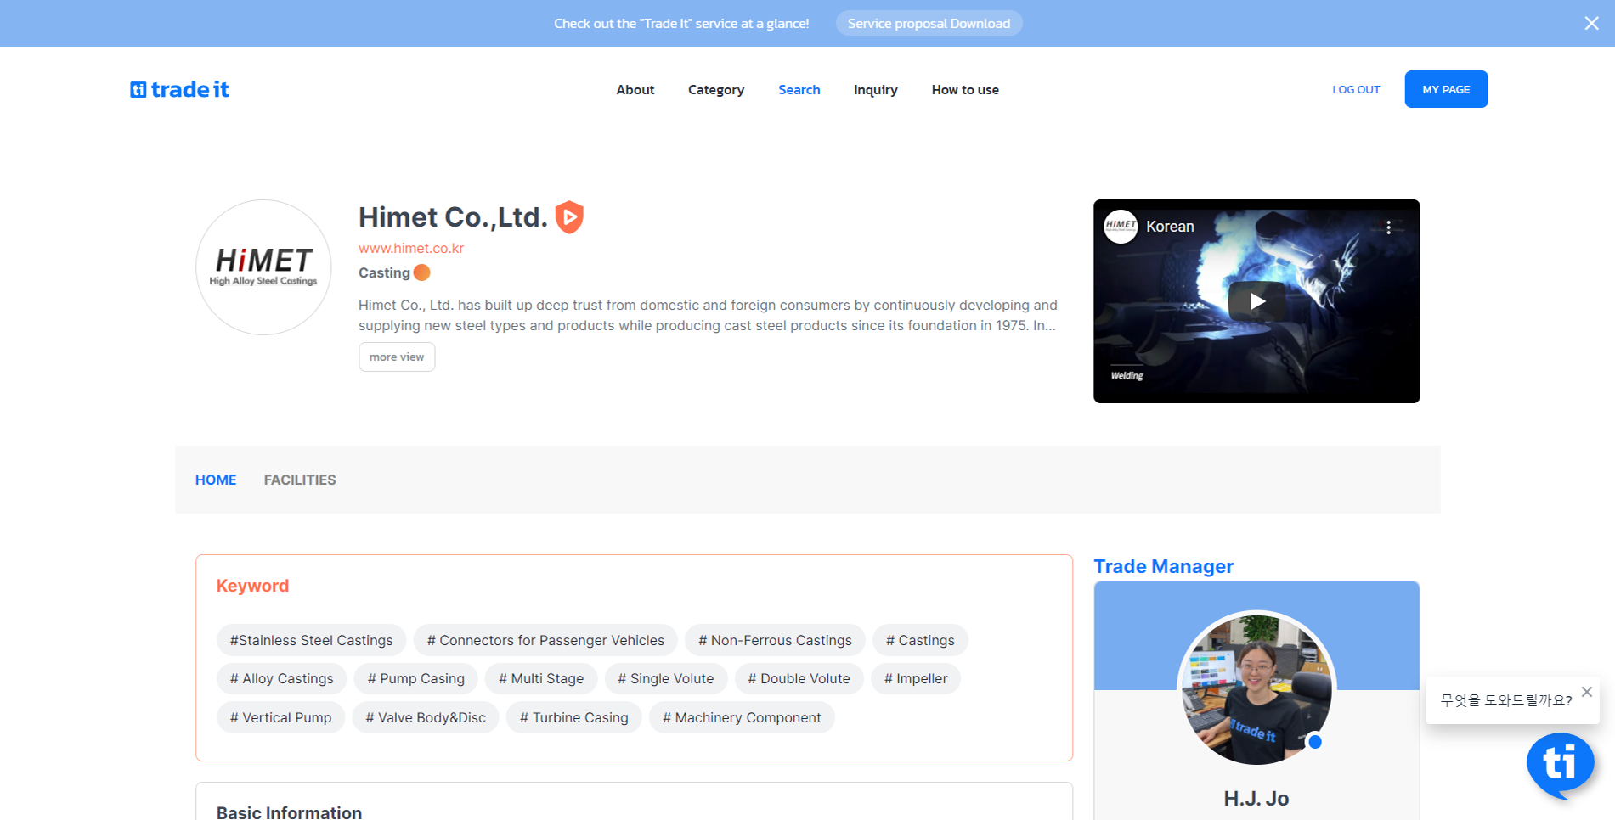Click the orange Casting category dot
The width and height of the screenshot is (1615, 820).
click(x=421, y=272)
